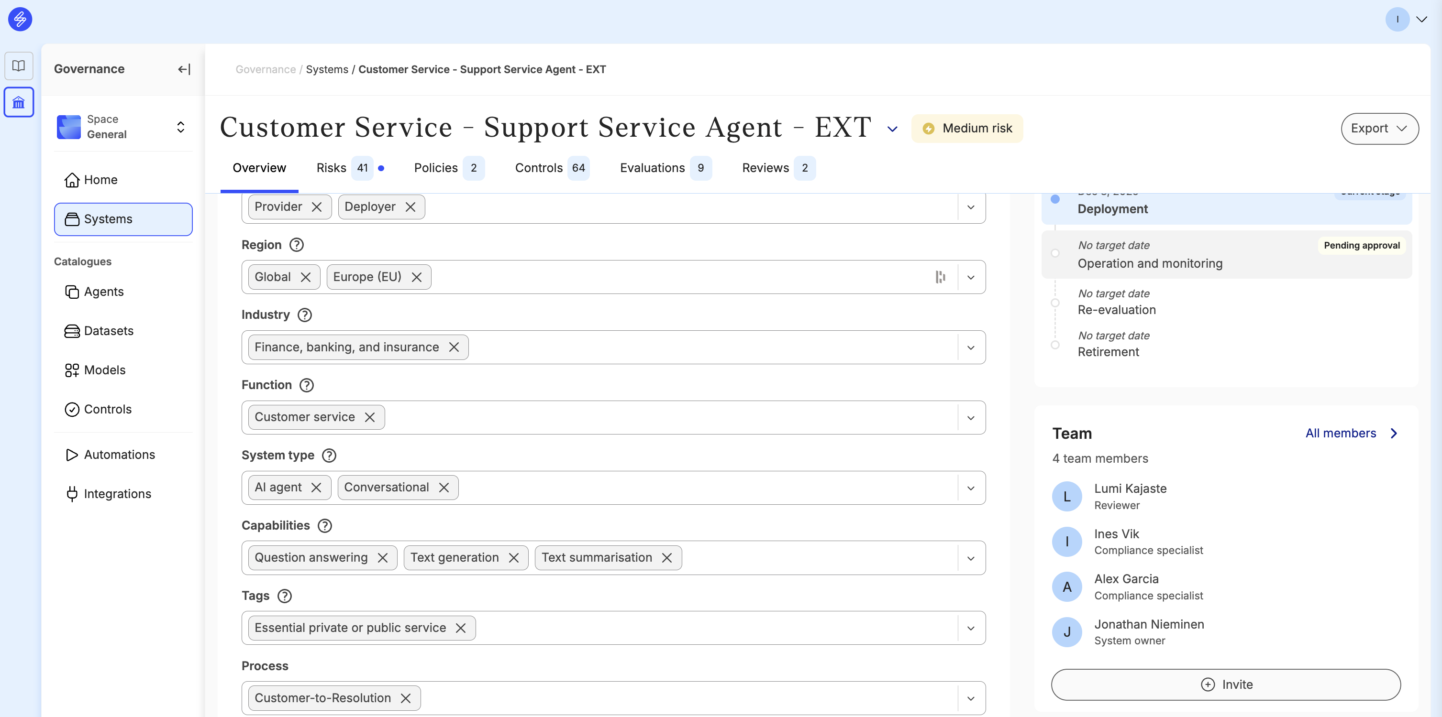Go to Home in sidebar
The height and width of the screenshot is (717, 1442).
coord(122,180)
